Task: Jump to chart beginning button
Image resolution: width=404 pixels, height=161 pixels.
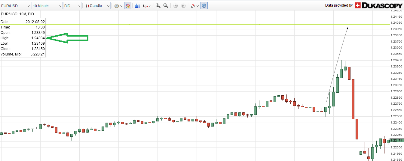Action: (x=176, y=6)
